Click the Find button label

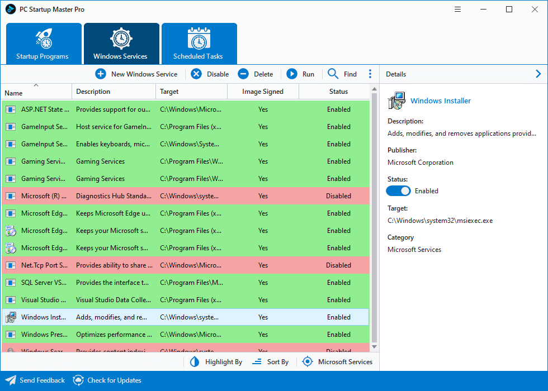pyautogui.click(x=350, y=74)
